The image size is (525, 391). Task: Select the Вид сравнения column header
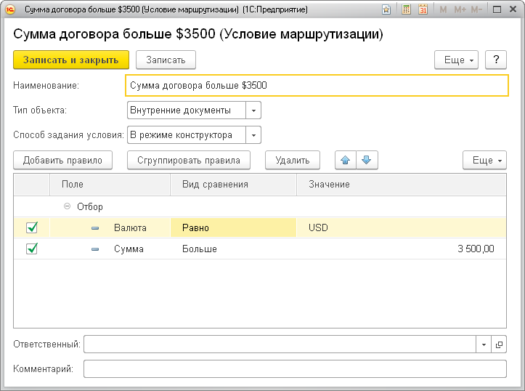pyautogui.click(x=233, y=185)
